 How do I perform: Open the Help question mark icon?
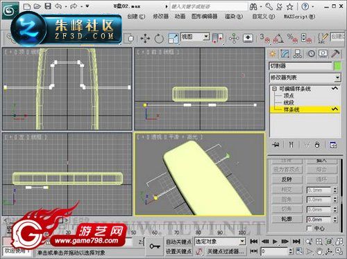pyautogui.click(x=305, y=7)
